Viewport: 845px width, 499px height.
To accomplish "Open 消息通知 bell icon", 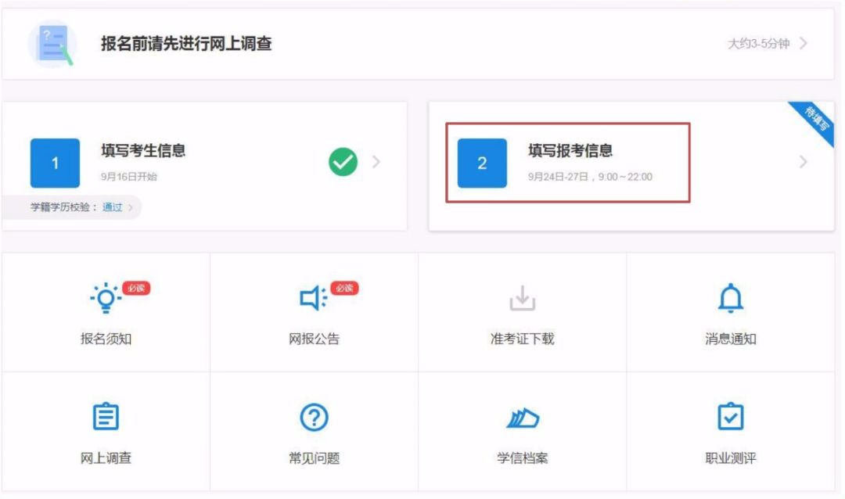I will pyautogui.click(x=730, y=299).
